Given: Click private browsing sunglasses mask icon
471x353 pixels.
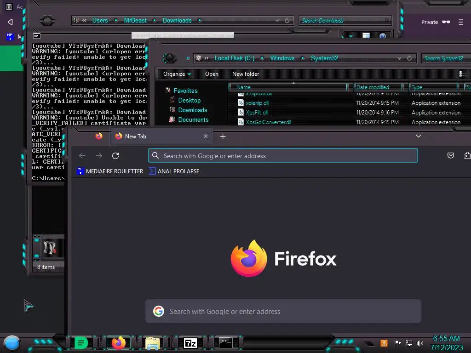Looking at the screenshot, I should coord(446,22).
